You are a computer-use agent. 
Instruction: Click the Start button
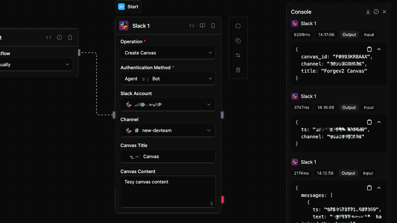coord(128,6)
